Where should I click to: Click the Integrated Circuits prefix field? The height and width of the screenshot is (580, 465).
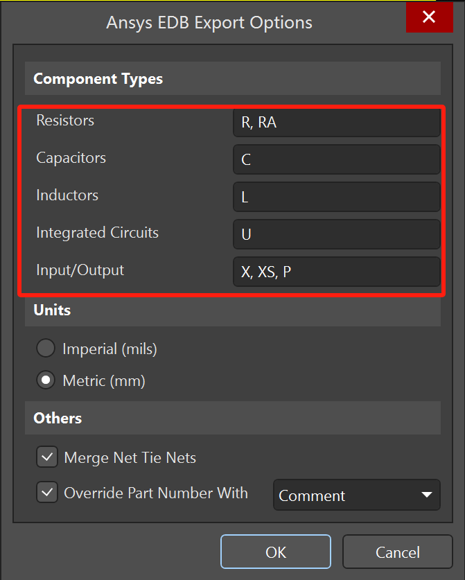click(x=336, y=235)
